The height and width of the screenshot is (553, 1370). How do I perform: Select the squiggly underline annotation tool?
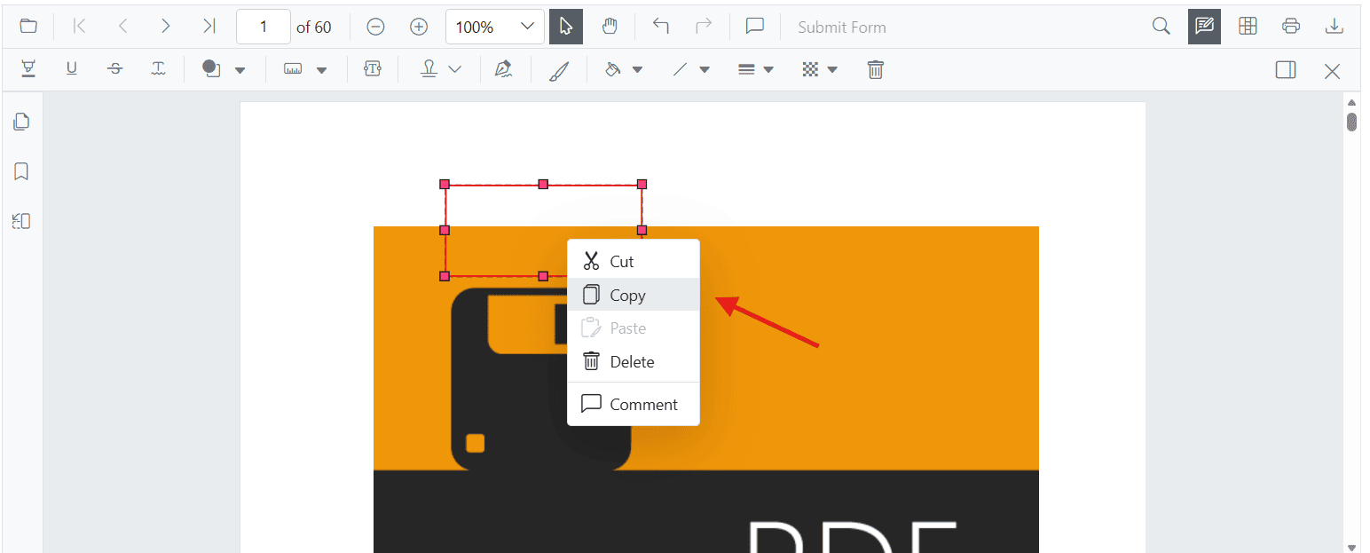pyautogui.click(x=158, y=69)
